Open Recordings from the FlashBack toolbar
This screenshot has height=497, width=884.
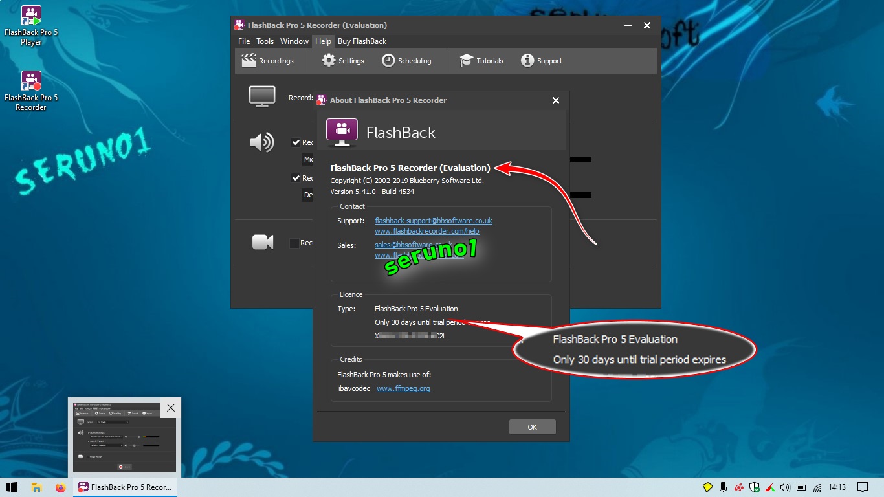click(267, 61)
